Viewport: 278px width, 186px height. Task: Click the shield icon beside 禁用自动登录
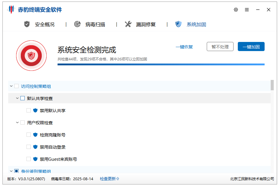(35, 147)
